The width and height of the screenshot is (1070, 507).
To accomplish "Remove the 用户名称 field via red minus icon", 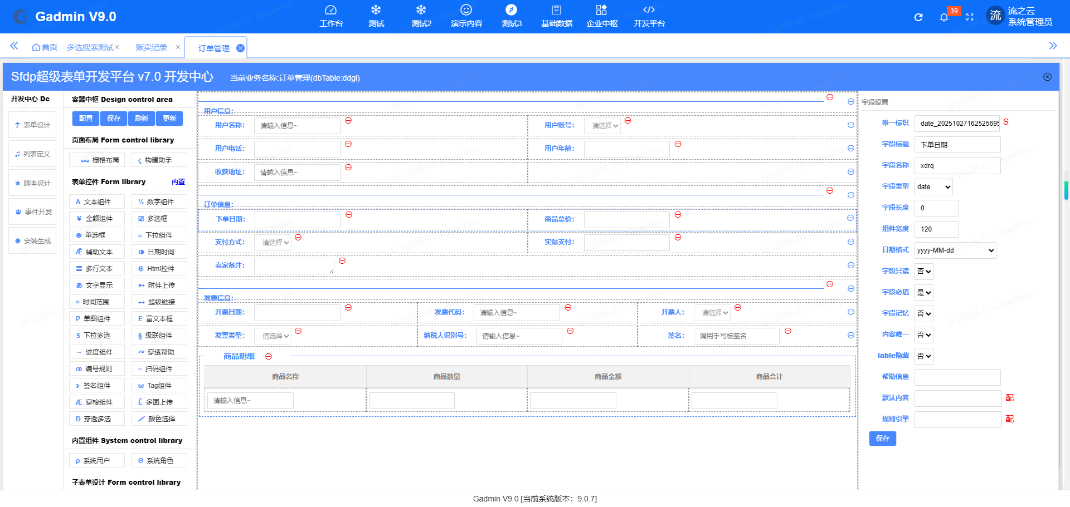I will click(348, 121).
